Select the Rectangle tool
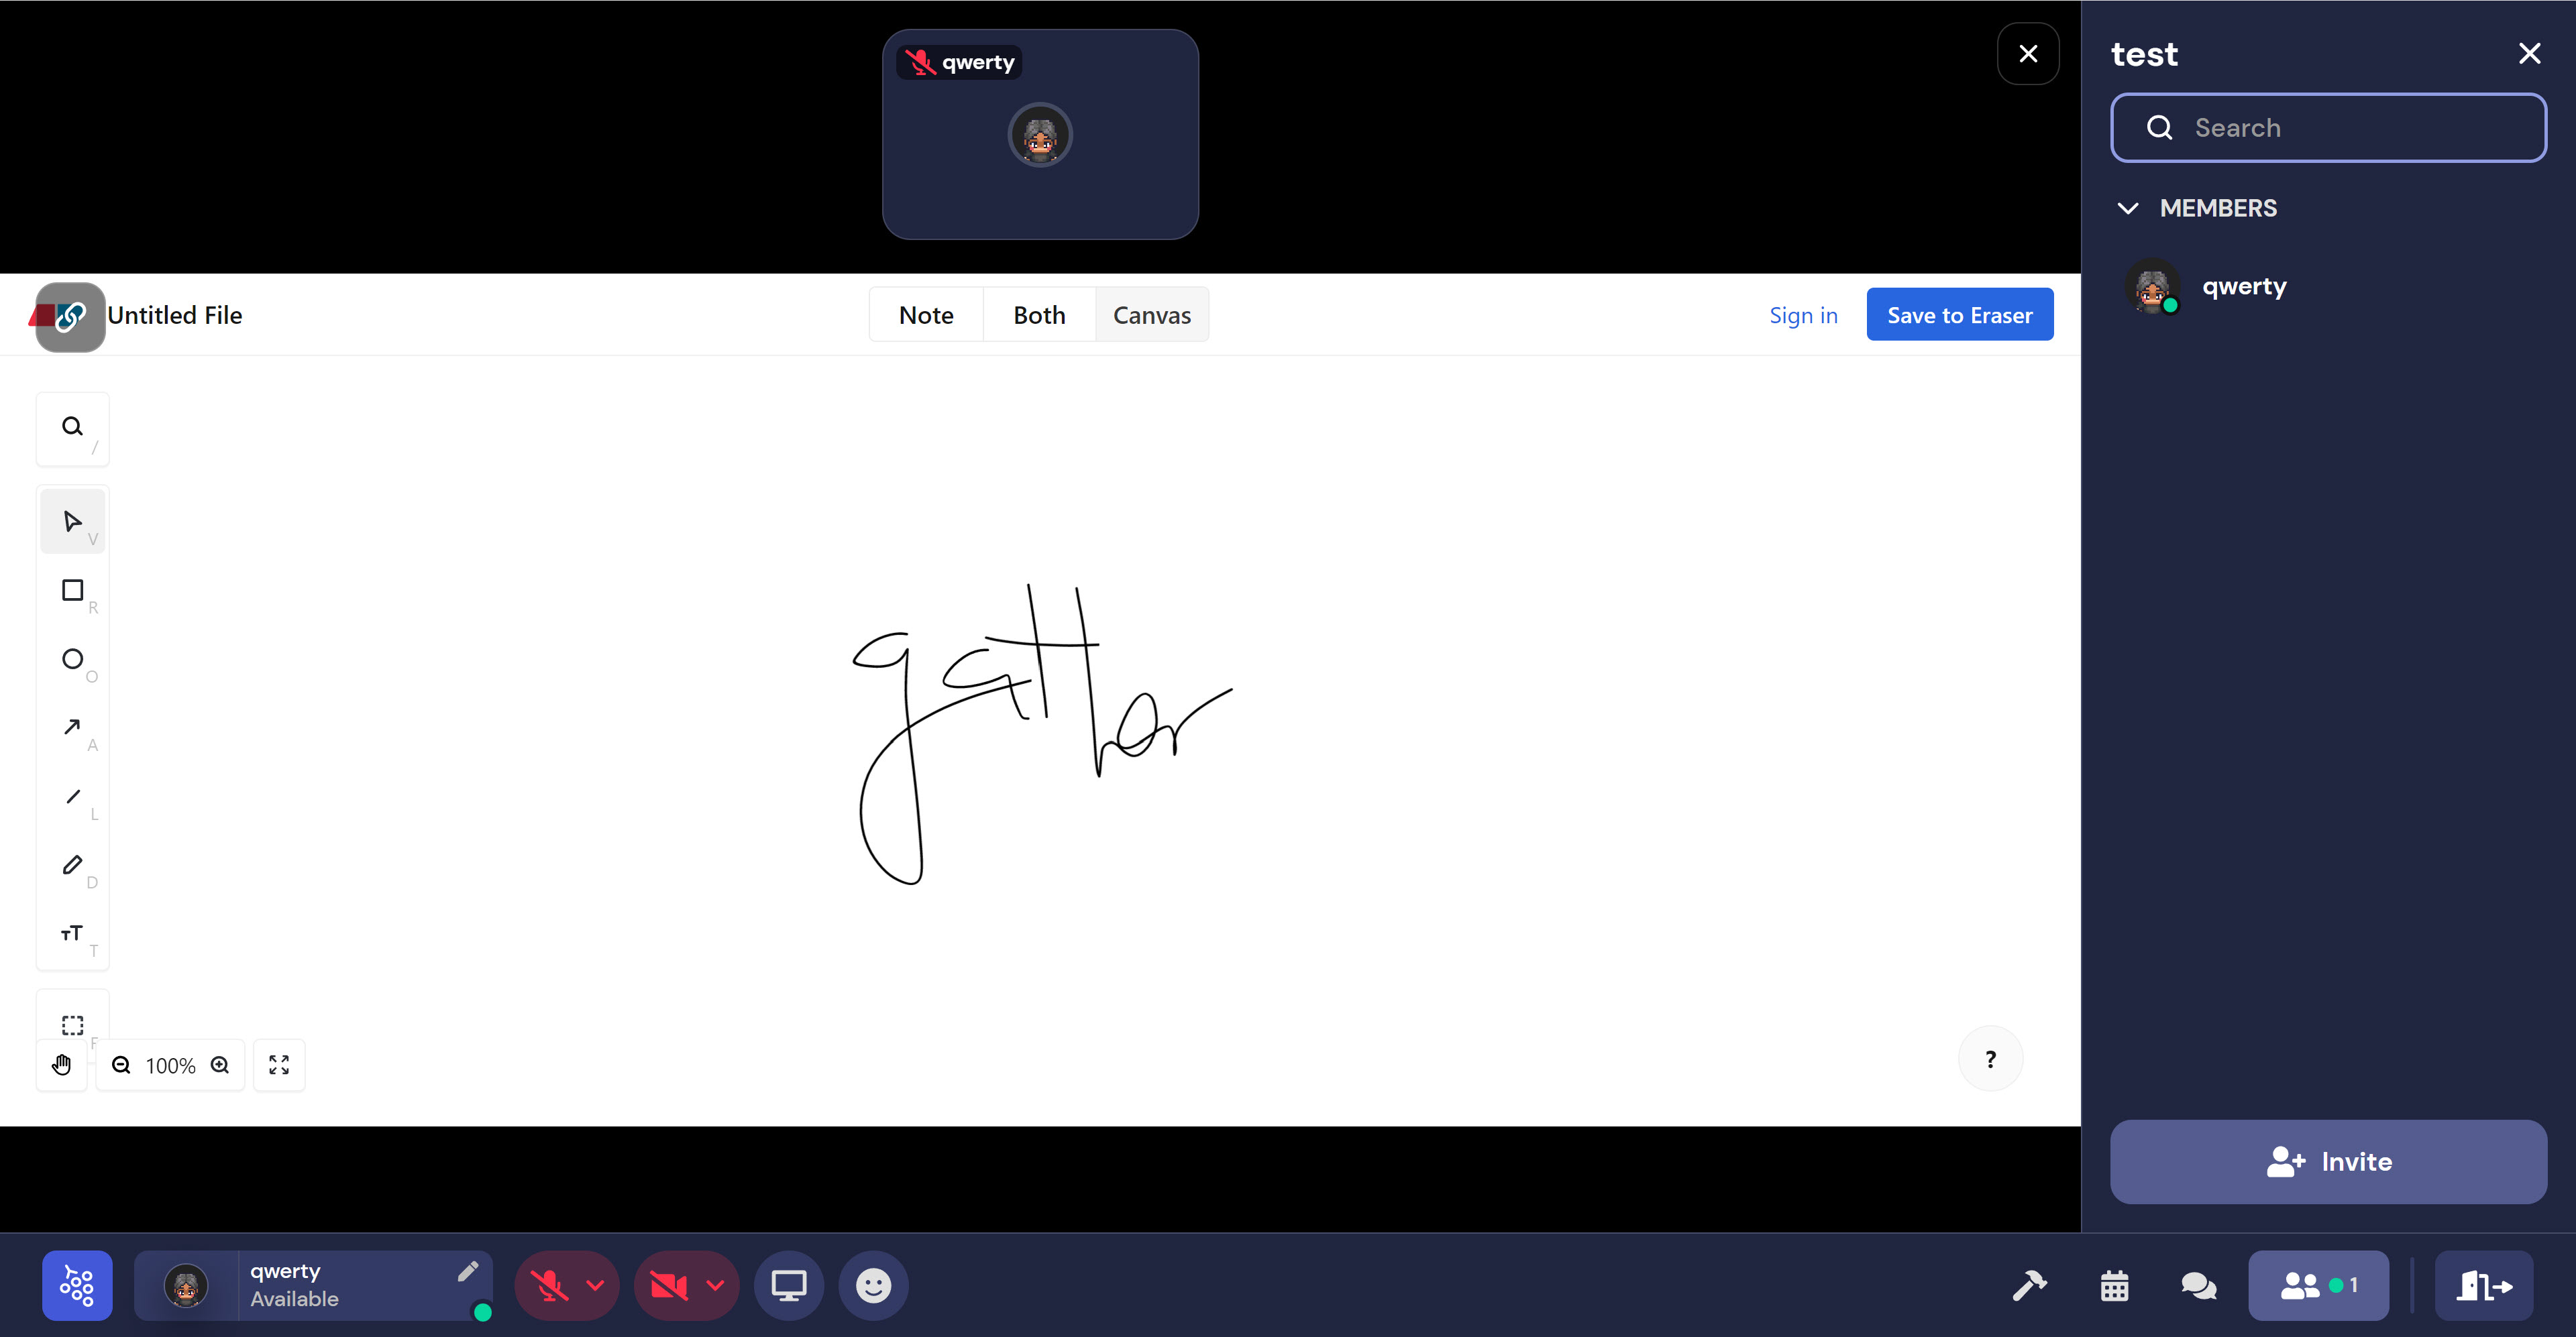Image resolution: width=2576 pixels, height=1337 pixels. (72, 591)
